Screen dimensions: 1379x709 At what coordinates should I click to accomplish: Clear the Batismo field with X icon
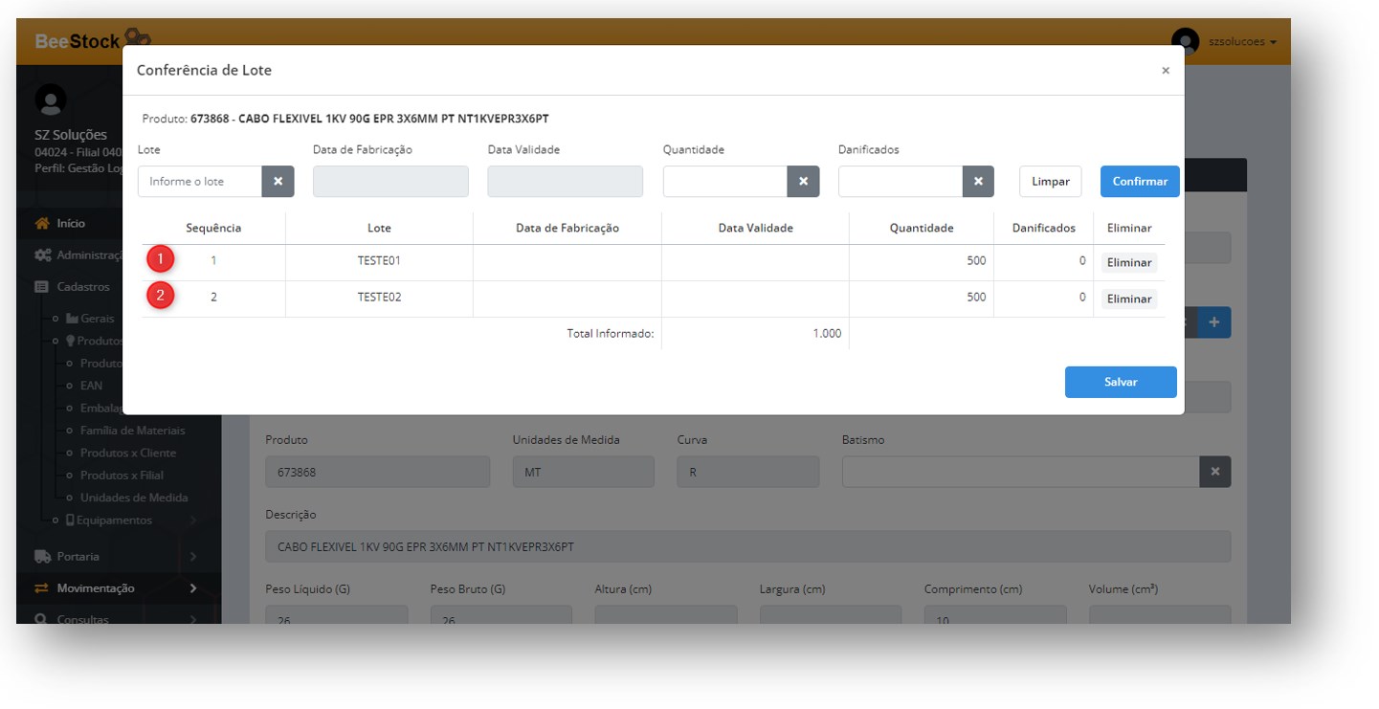1214,472
